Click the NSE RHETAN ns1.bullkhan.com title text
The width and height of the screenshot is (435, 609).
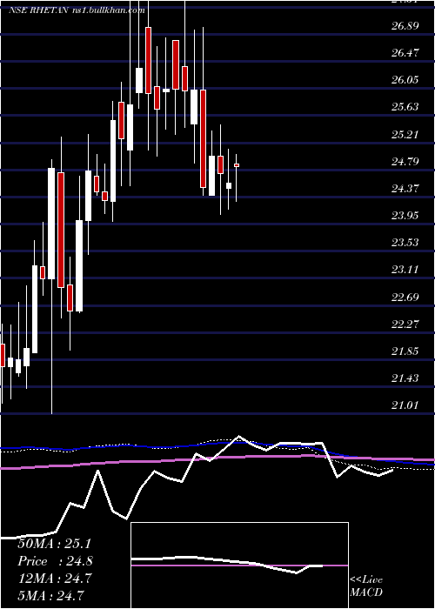coord(77,10)
